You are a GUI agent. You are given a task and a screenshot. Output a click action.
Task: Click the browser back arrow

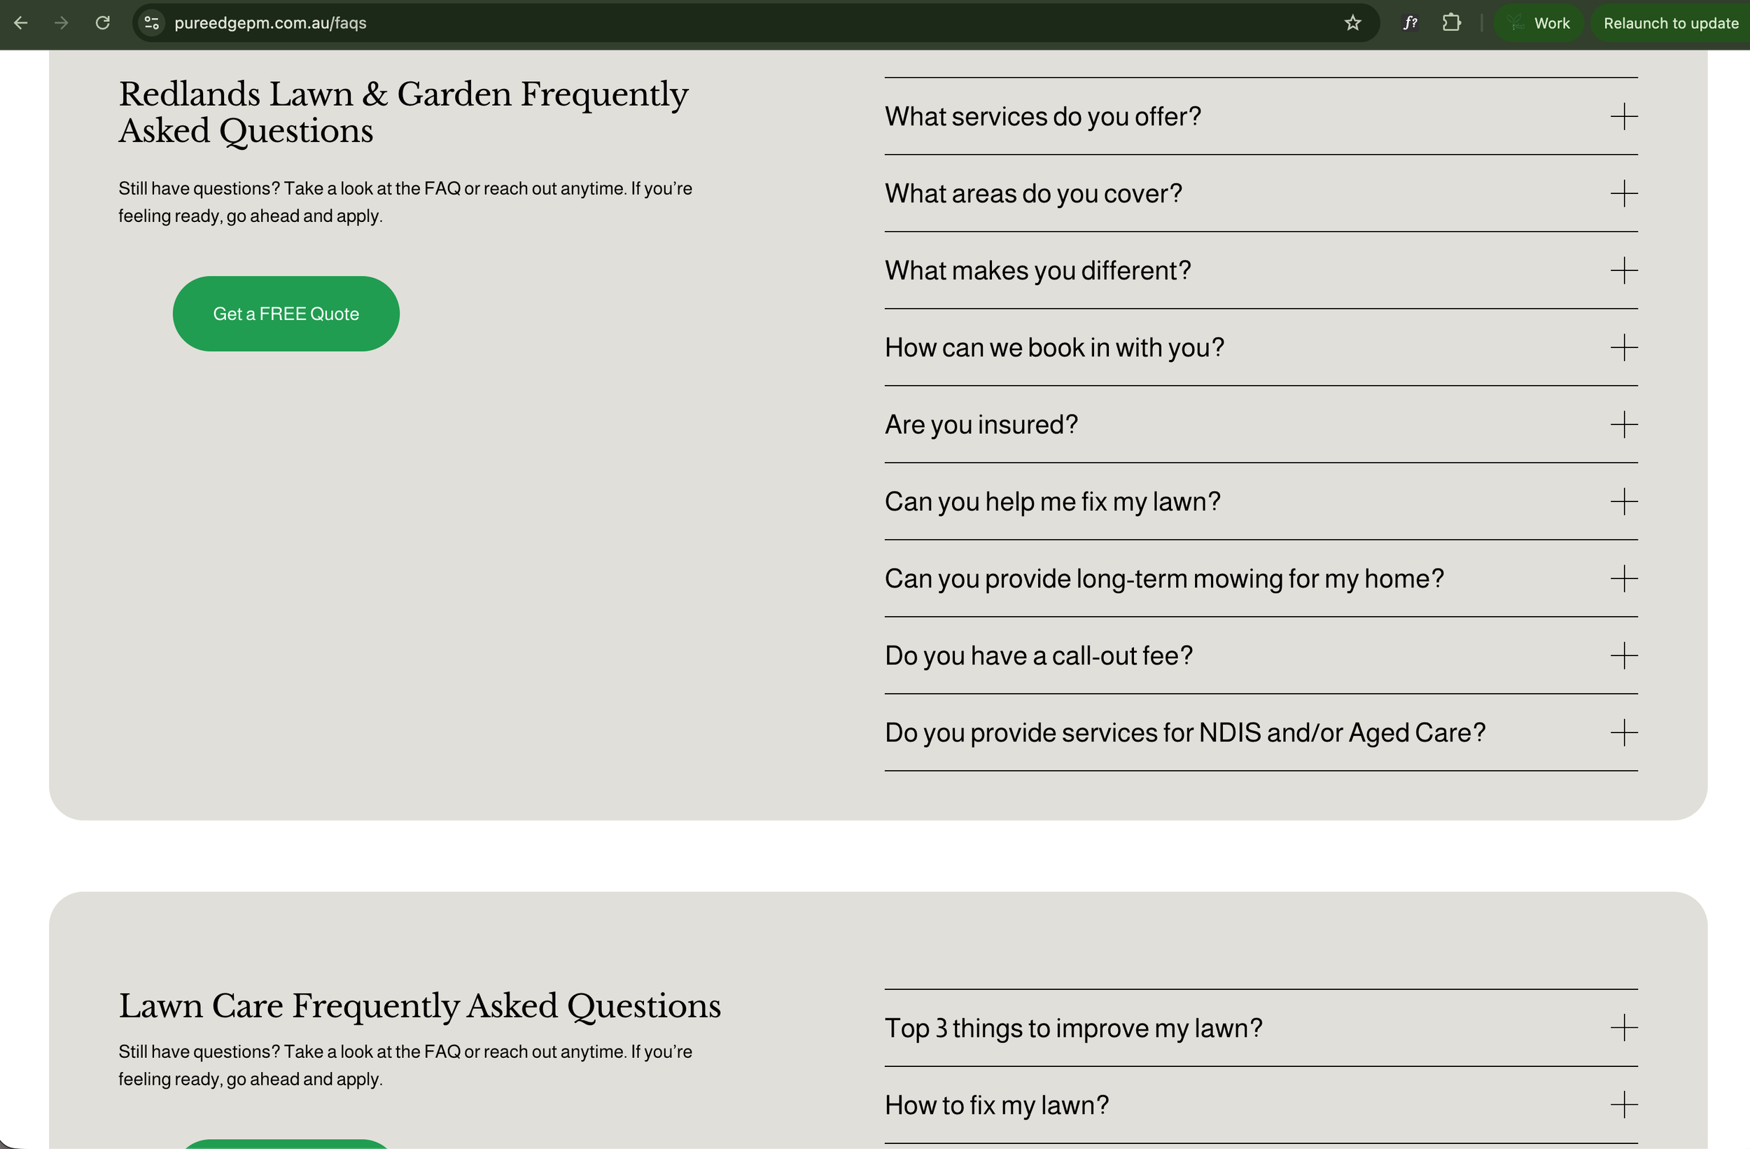21,23
